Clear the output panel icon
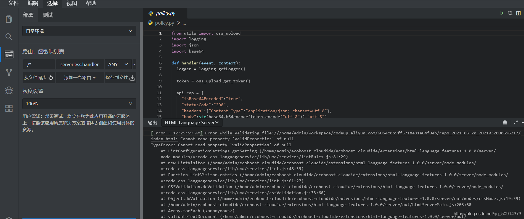Image resolution: width=524 pixels, height=219 pixels. pyautogui.click(x=505, y=122)
